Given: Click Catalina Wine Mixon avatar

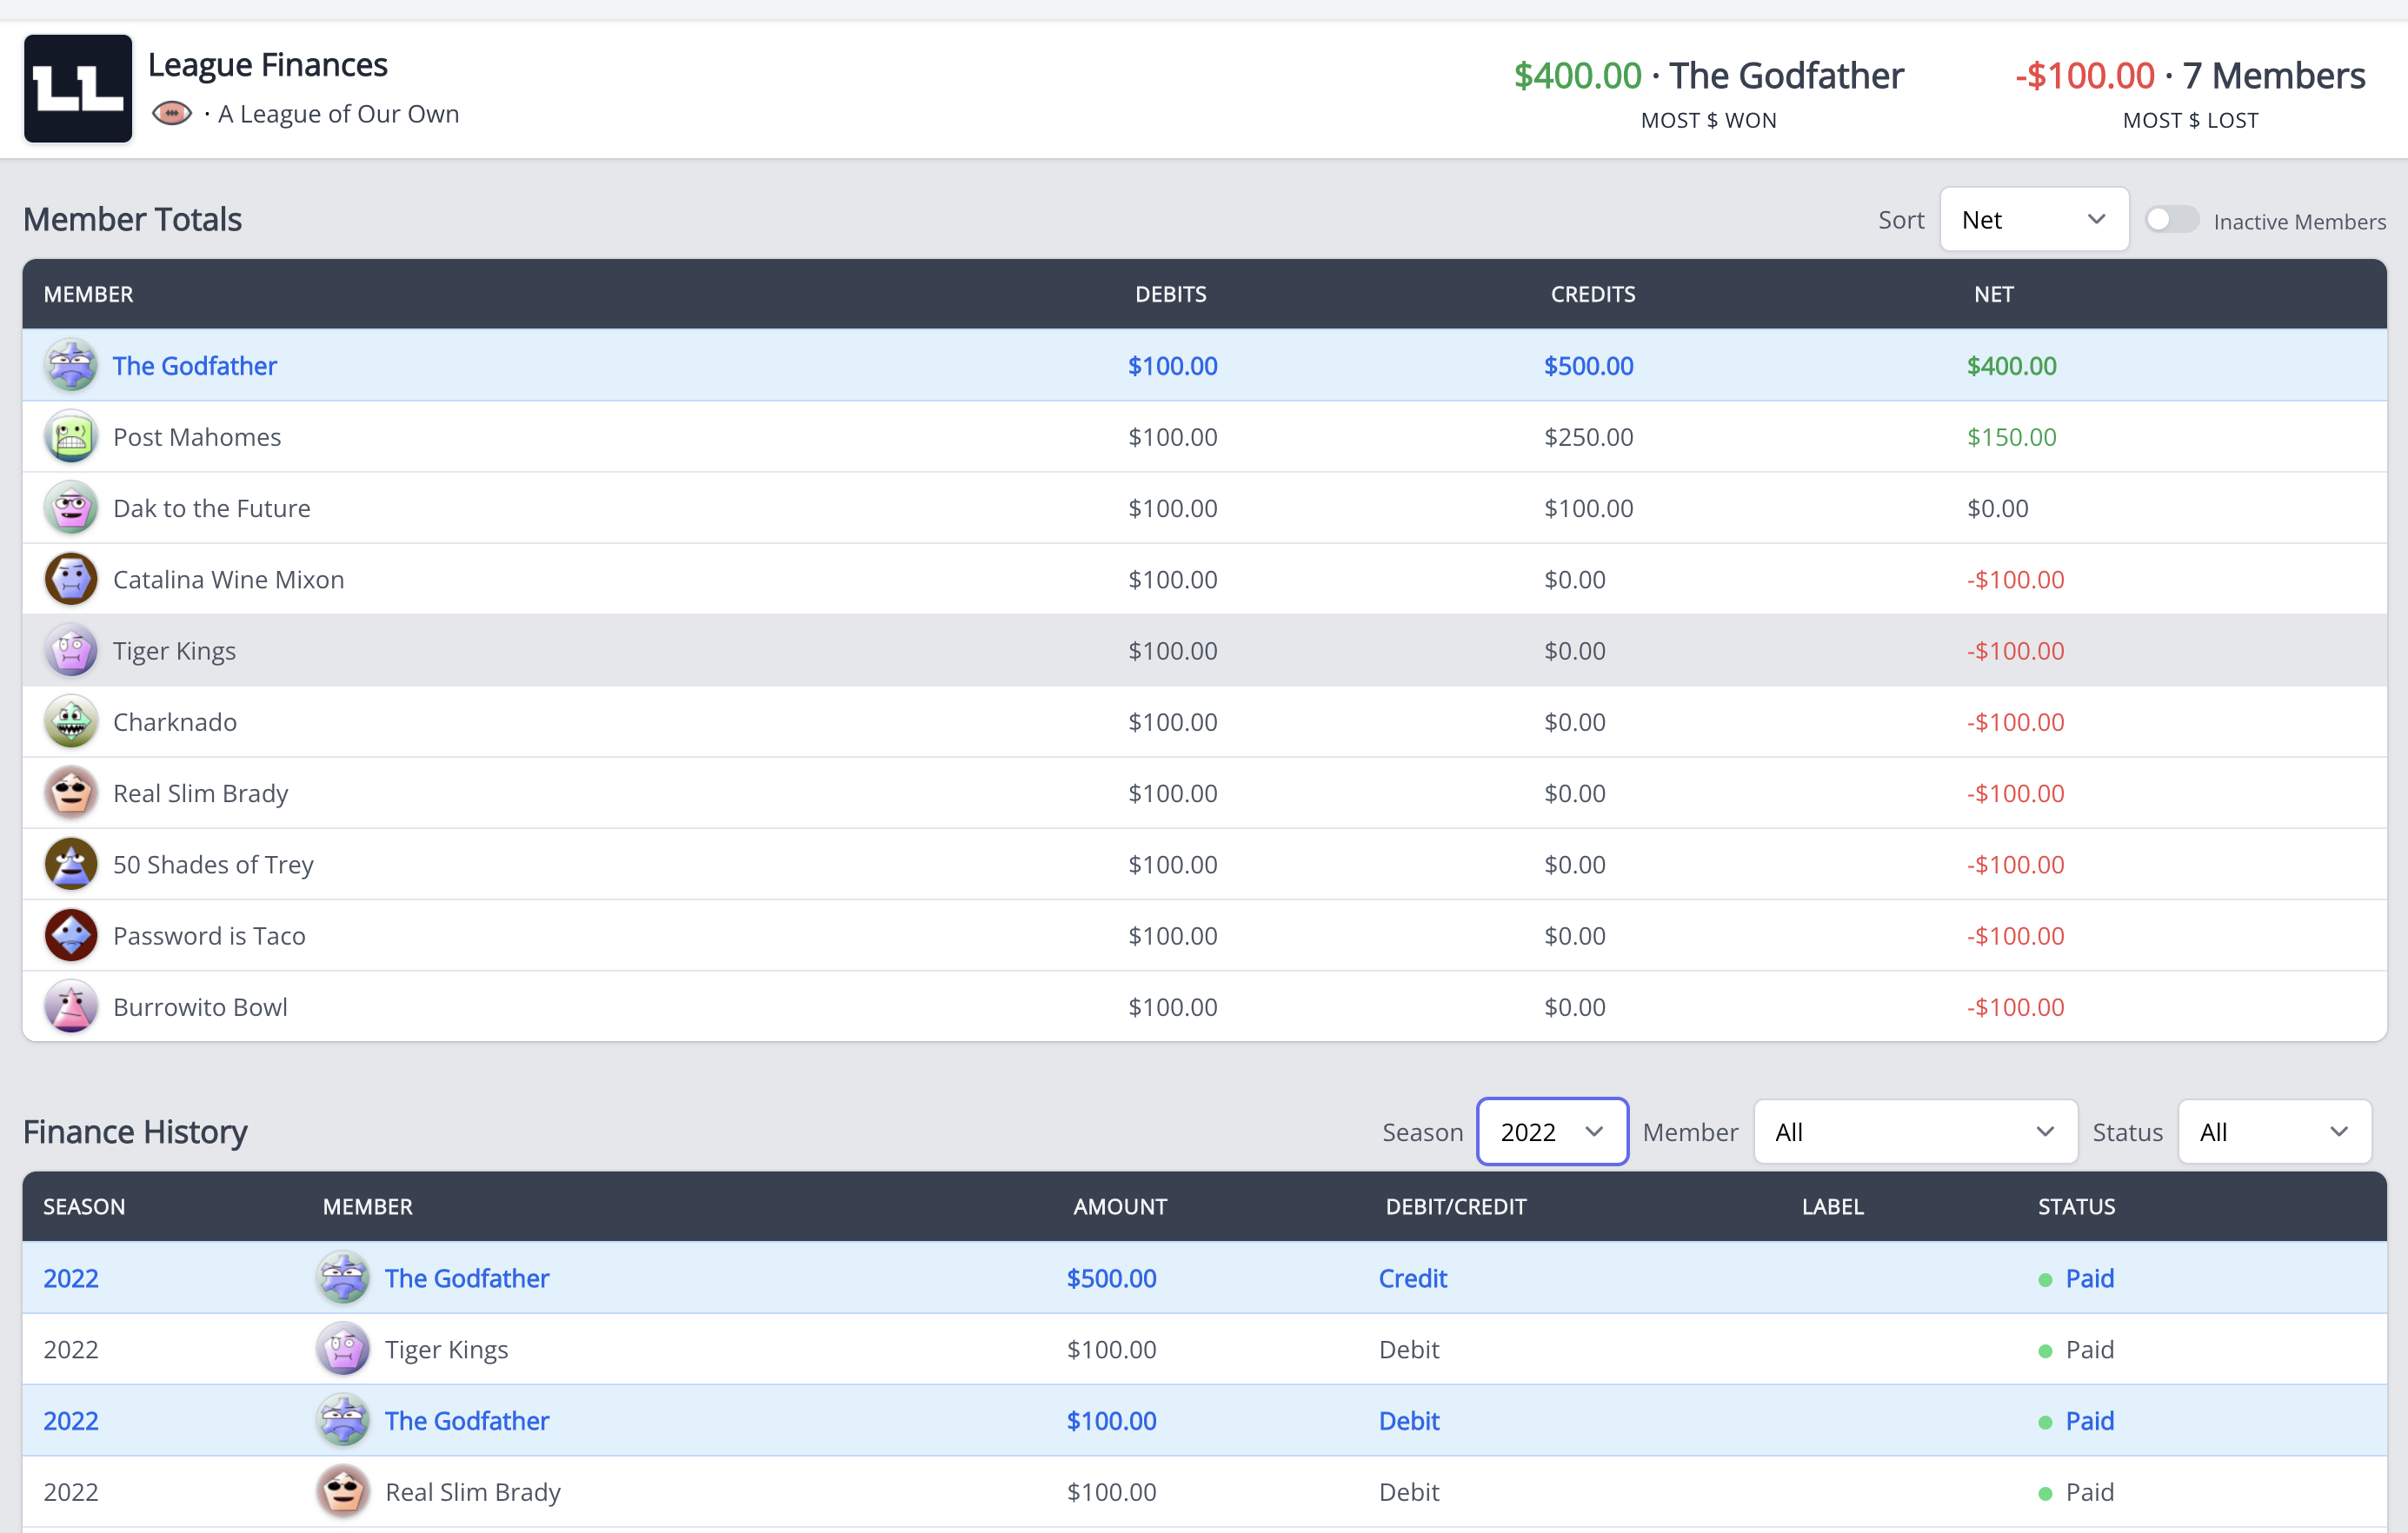Looking at the screenshot, I should (71, 579).
